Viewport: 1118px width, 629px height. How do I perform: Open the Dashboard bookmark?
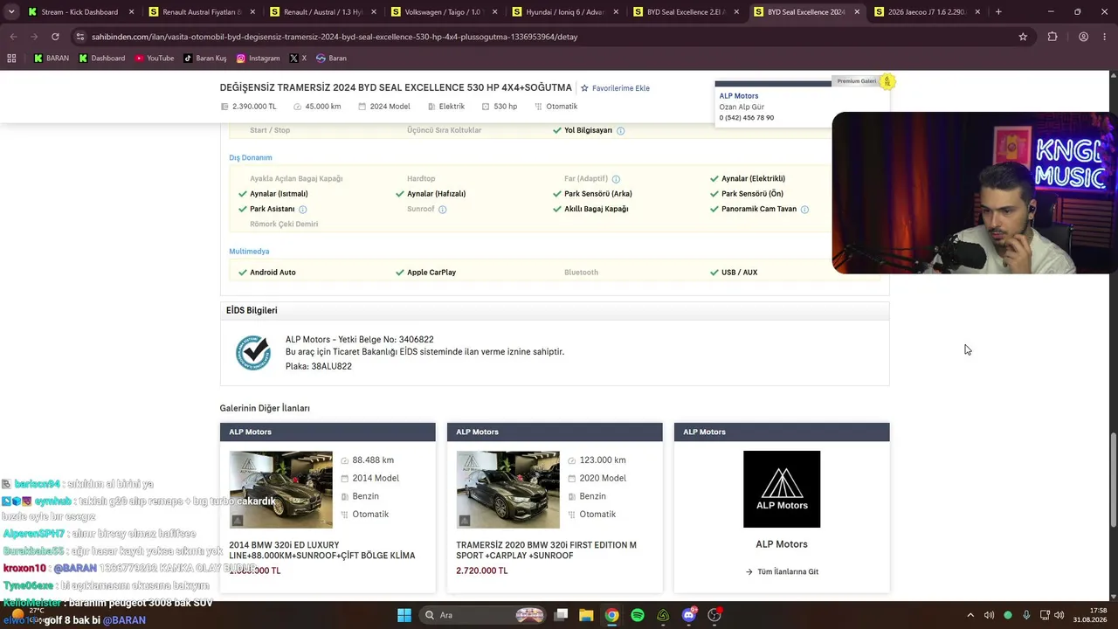tap(102, 59)
